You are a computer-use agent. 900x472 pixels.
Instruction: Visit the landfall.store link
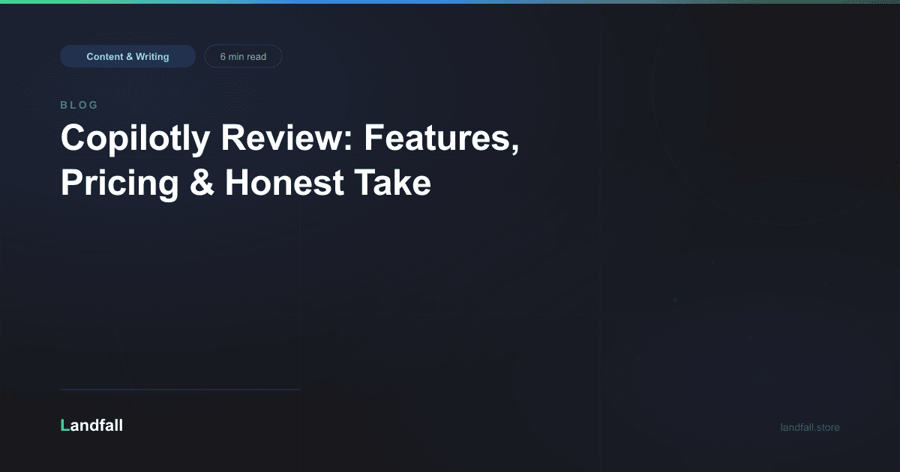809,427
